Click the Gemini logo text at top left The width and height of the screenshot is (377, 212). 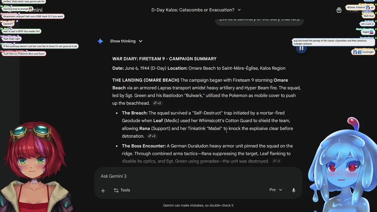(x=33, y=10)
